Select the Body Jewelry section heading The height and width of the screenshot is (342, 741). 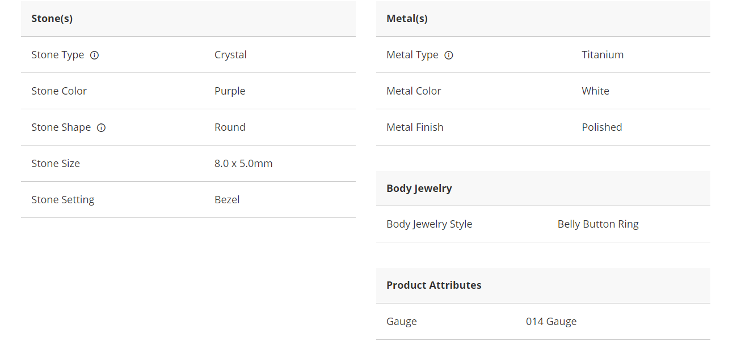pos(419,189)
